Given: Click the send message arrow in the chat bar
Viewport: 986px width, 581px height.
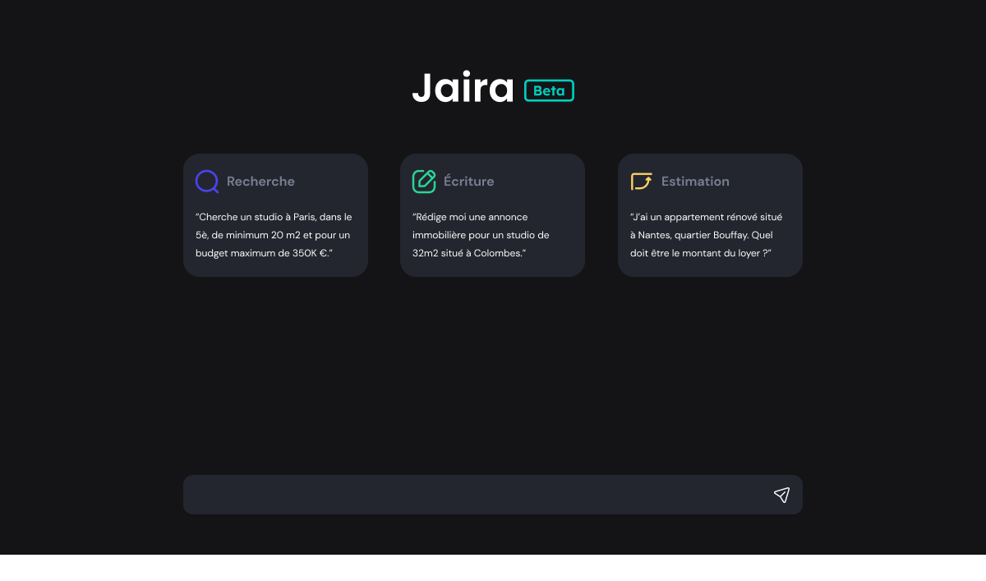Looking at the screenshot, I should pyautogui.click(x=781, y=495).
